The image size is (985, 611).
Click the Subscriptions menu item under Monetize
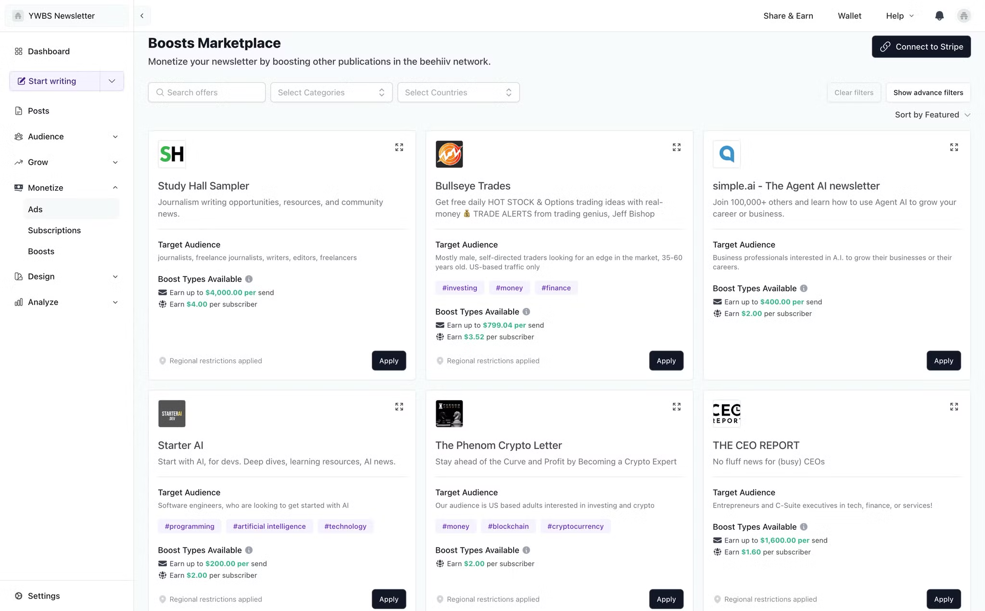point(54,230)
